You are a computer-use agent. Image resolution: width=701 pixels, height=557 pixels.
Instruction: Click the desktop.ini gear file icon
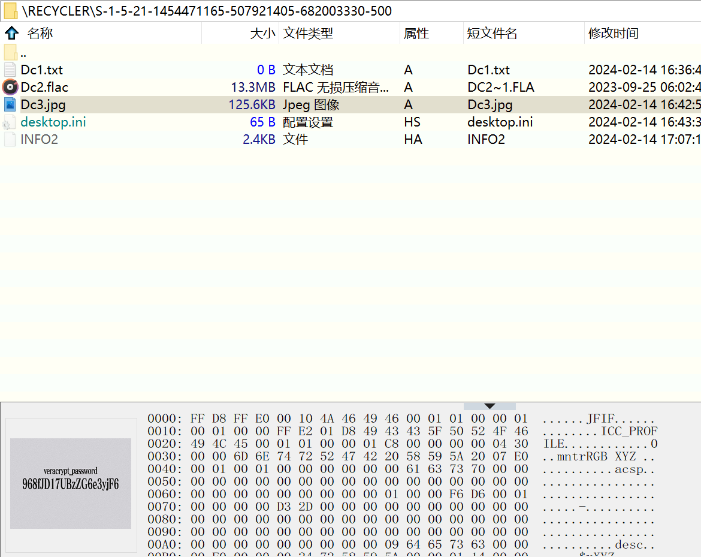(10, 122)
